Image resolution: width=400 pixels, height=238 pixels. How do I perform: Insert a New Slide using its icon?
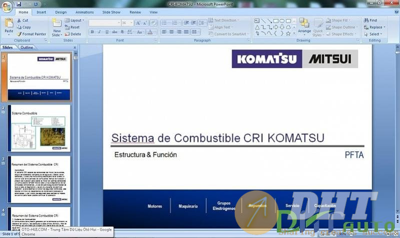coord(57,23)
